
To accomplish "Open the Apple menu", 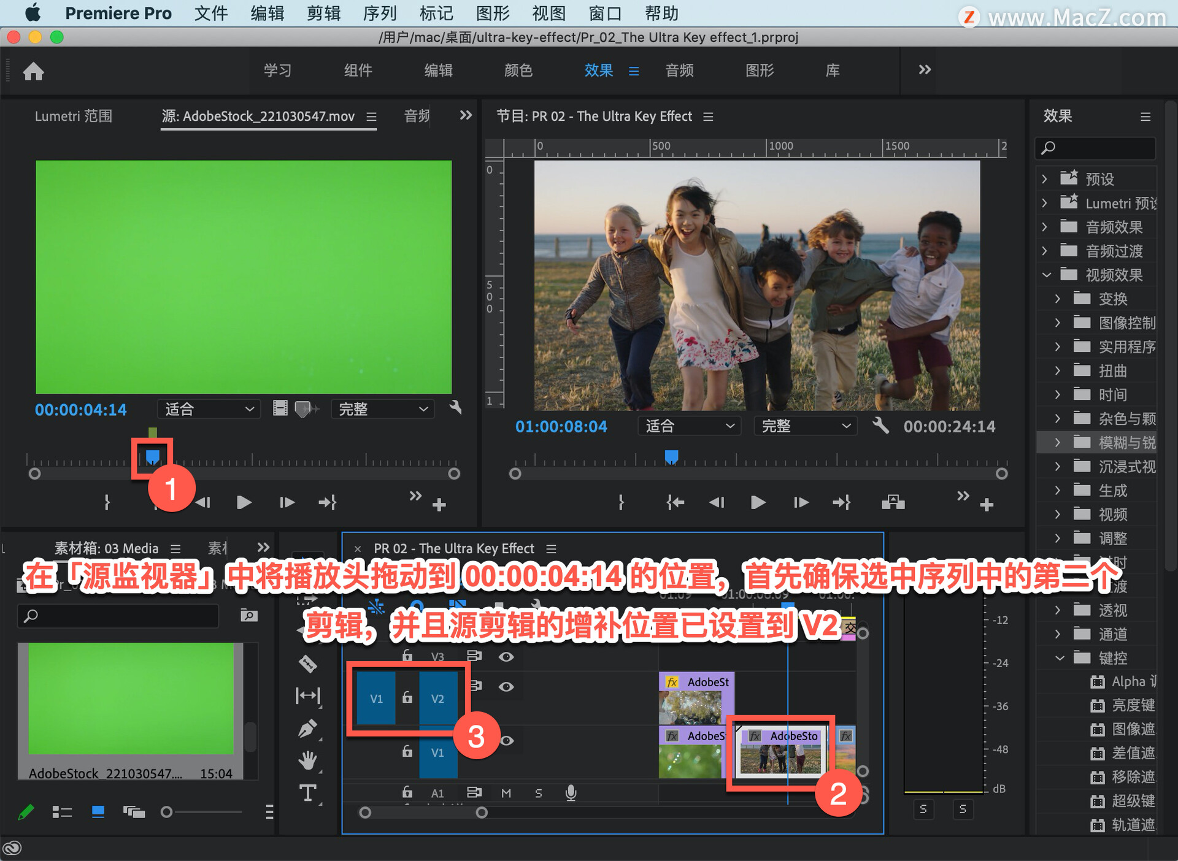I will [x=33, y=13].
